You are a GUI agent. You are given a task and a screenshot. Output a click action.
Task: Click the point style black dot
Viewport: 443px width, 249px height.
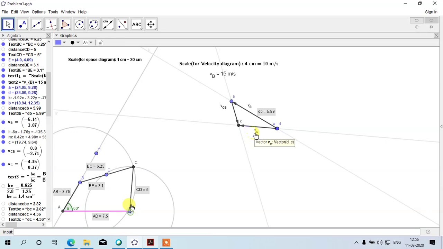[x=72, y=43]
